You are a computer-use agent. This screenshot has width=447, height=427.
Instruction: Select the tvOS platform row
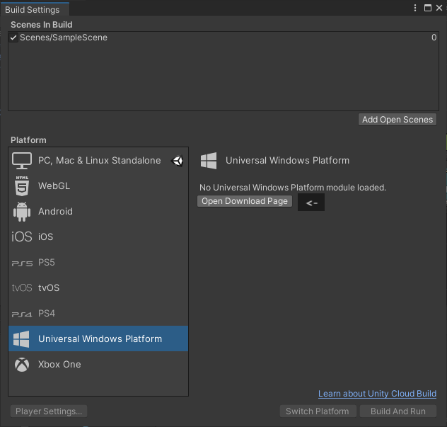point(98,287)
